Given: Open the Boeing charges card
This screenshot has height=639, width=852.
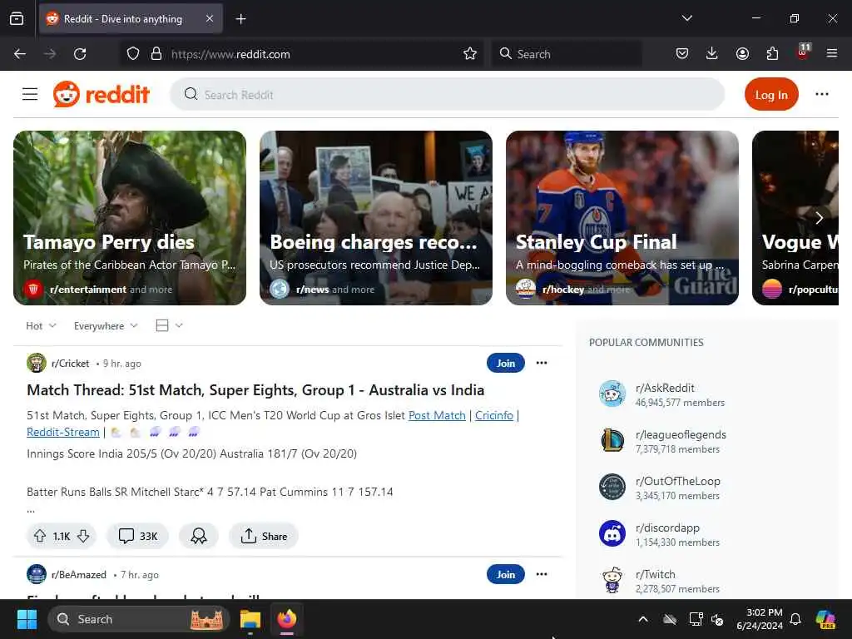Looking at the screenshot, I should [376, 218].
